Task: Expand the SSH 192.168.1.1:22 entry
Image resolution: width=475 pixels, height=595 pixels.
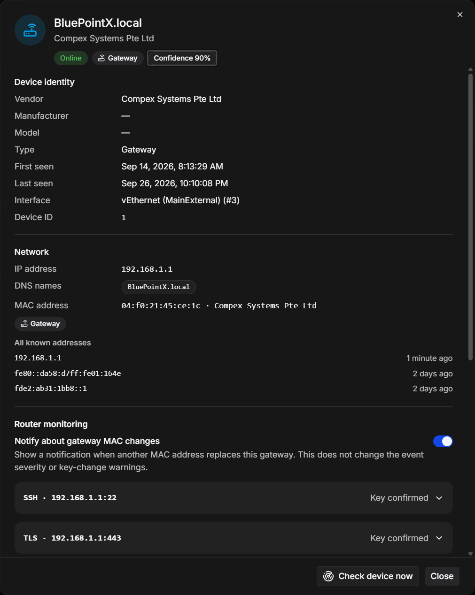Action: click(x=234, y=498)
